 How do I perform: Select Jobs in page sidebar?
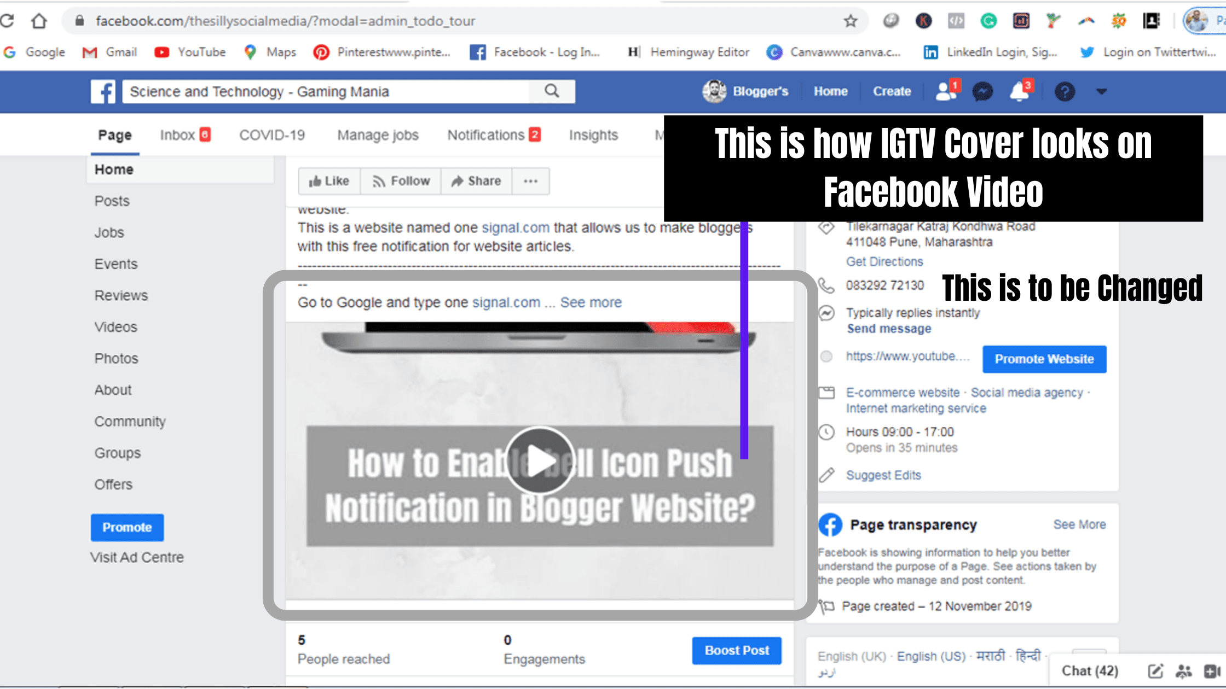(x=109, y=232)
